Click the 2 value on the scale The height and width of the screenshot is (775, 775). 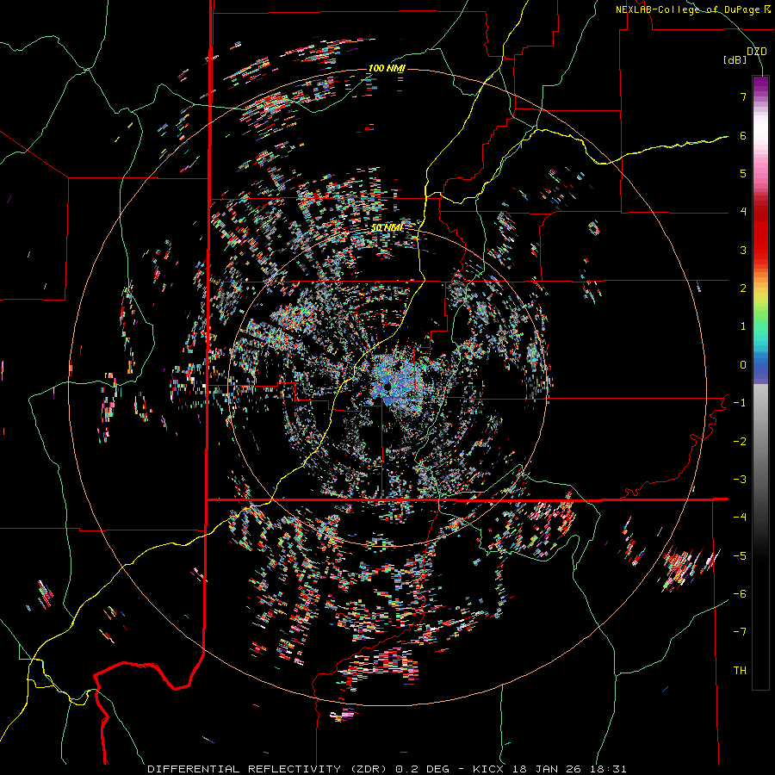pos(743,288)
